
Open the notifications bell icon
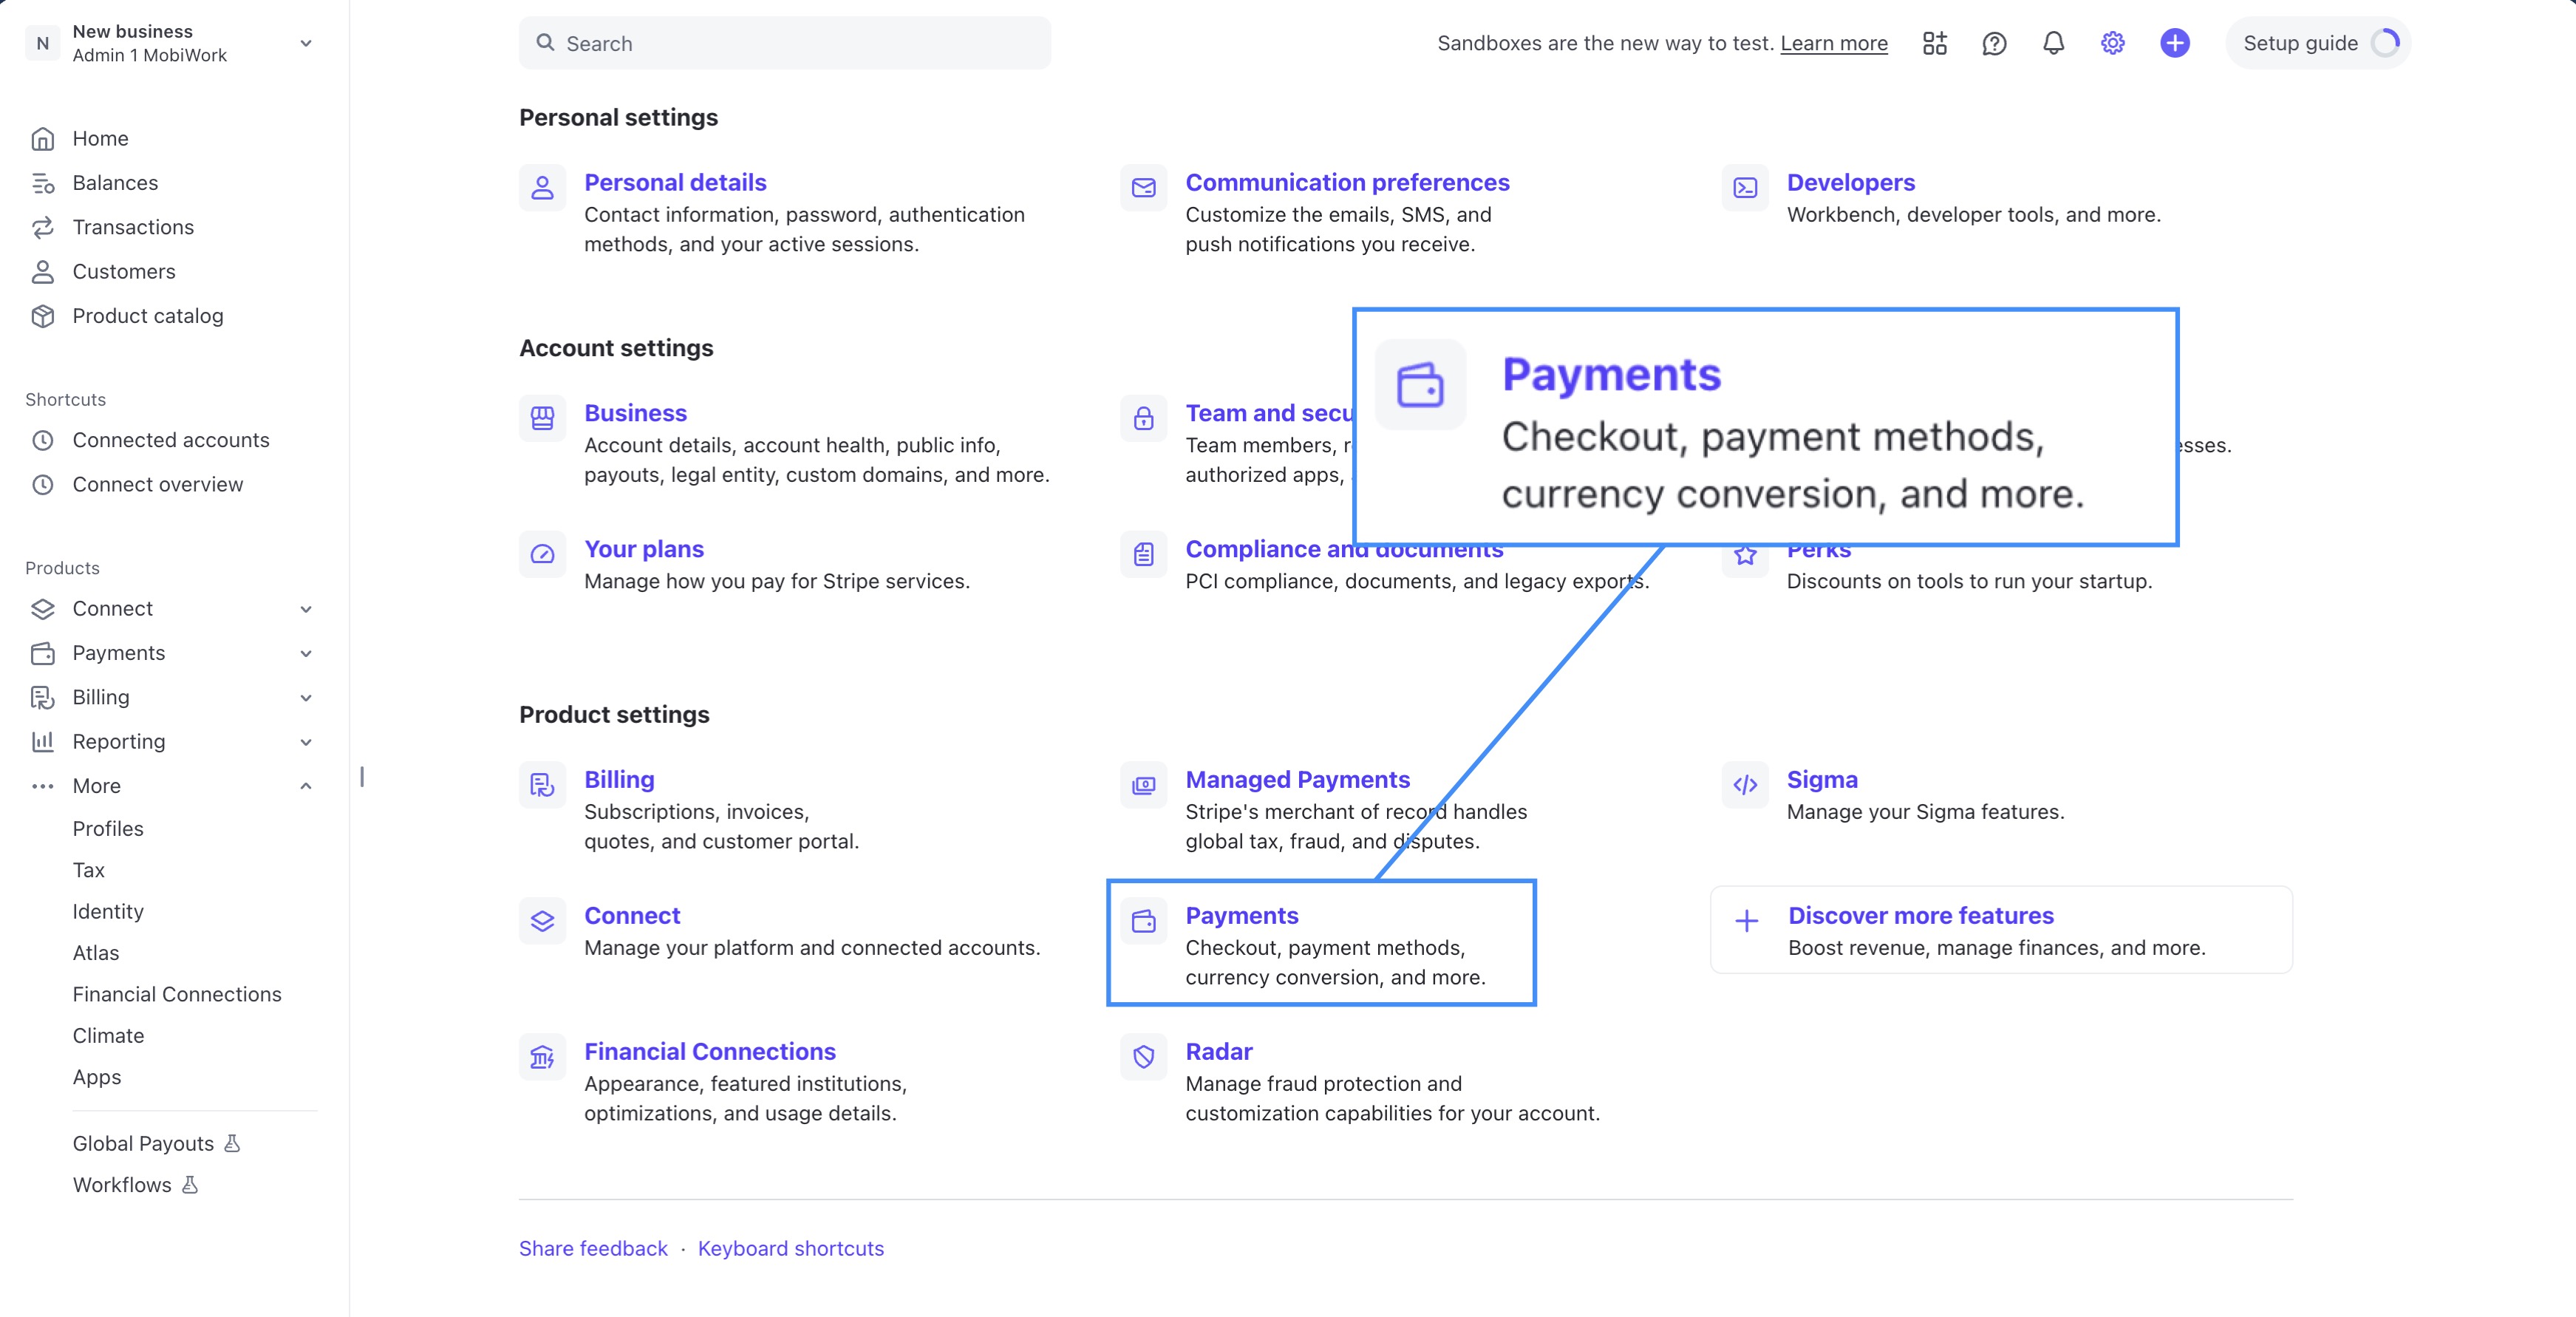pyautogui.click(x=2053, y=43)
